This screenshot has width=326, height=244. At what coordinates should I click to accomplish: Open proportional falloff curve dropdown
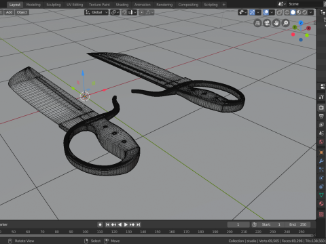(x=149, y=12)
